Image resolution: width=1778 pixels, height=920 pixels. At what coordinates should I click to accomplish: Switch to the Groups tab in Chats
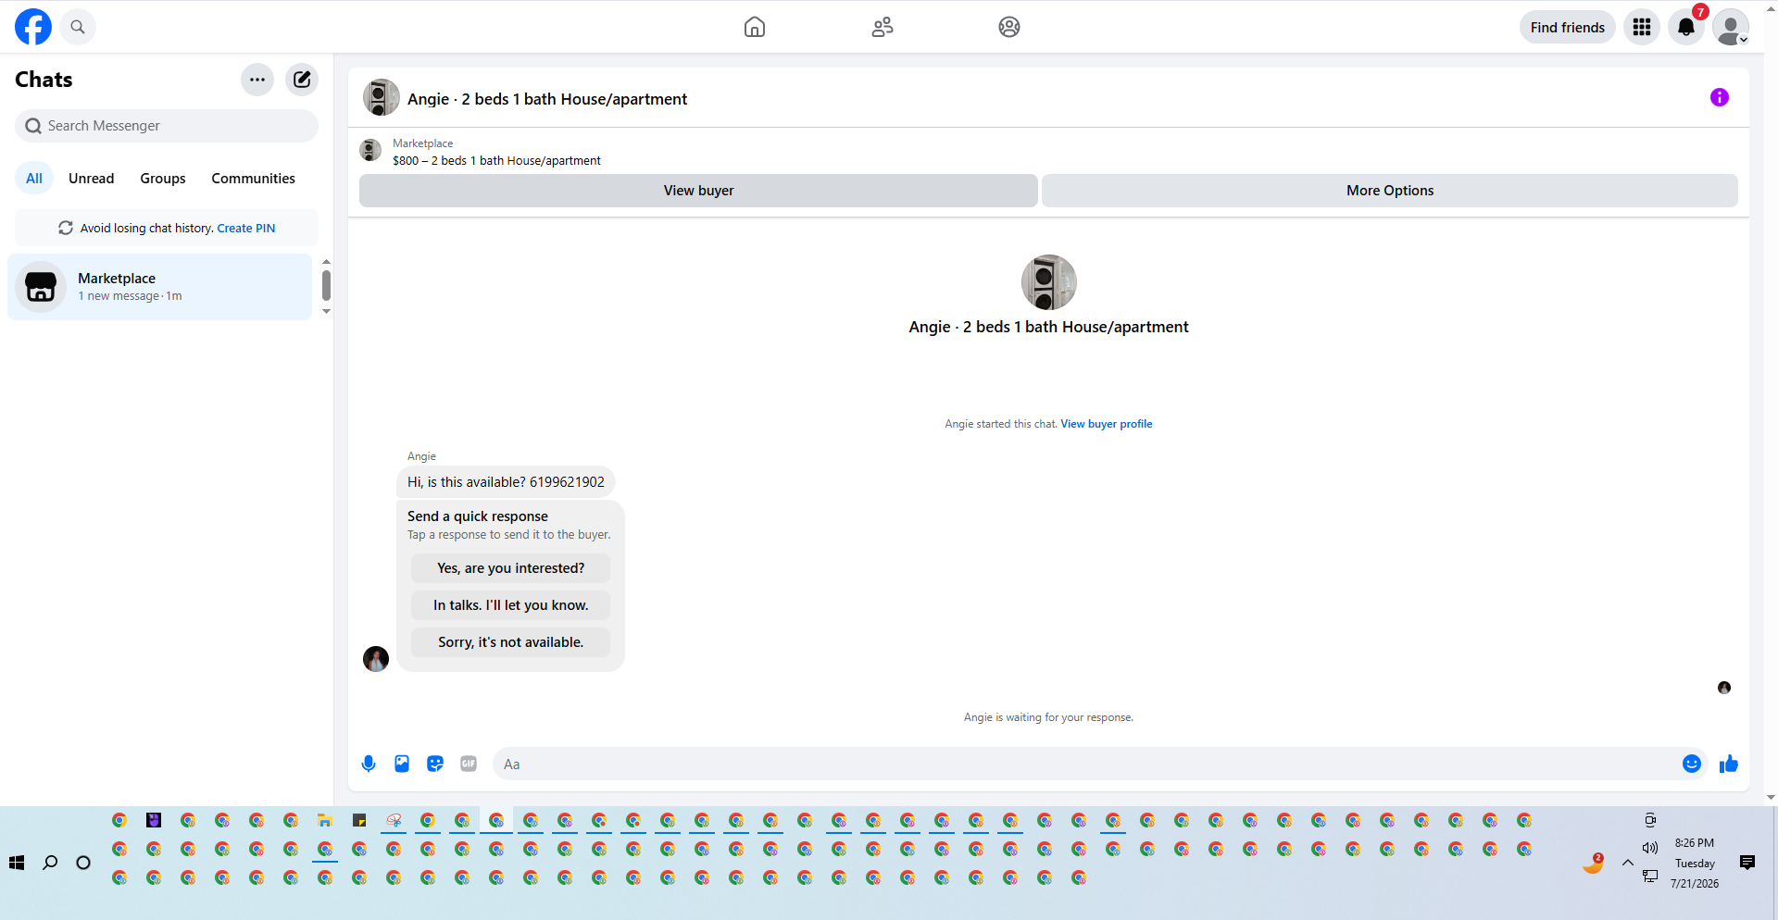pos(163,179)
